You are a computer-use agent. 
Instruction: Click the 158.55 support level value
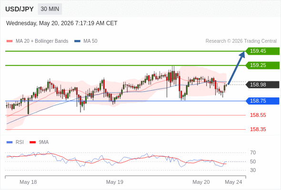[258, 115]
